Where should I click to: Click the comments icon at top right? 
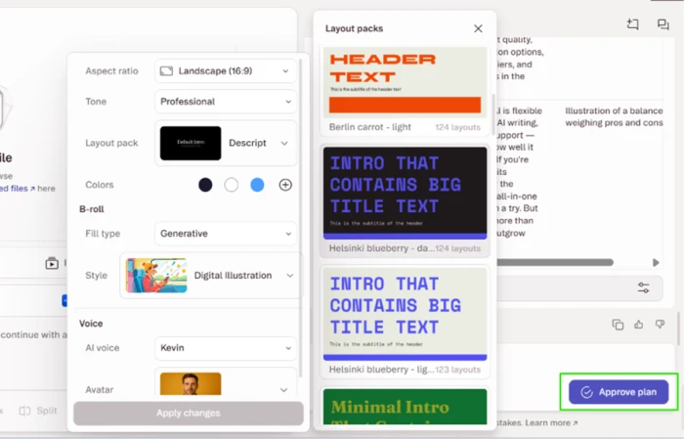663,24
